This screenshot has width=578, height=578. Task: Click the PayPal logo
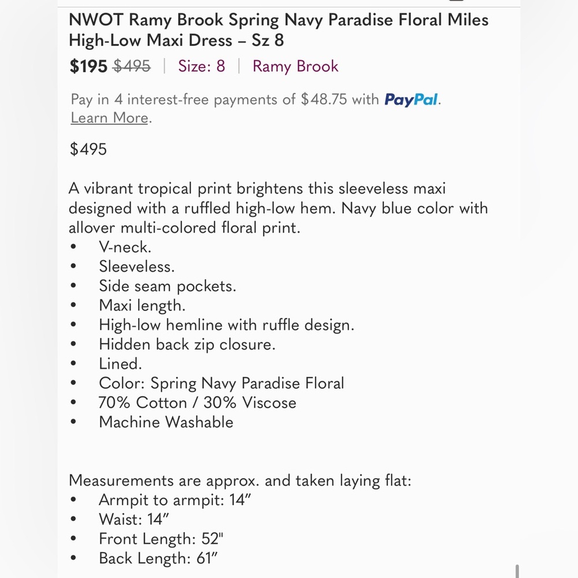pyautogui.click(x=412, y=99)
